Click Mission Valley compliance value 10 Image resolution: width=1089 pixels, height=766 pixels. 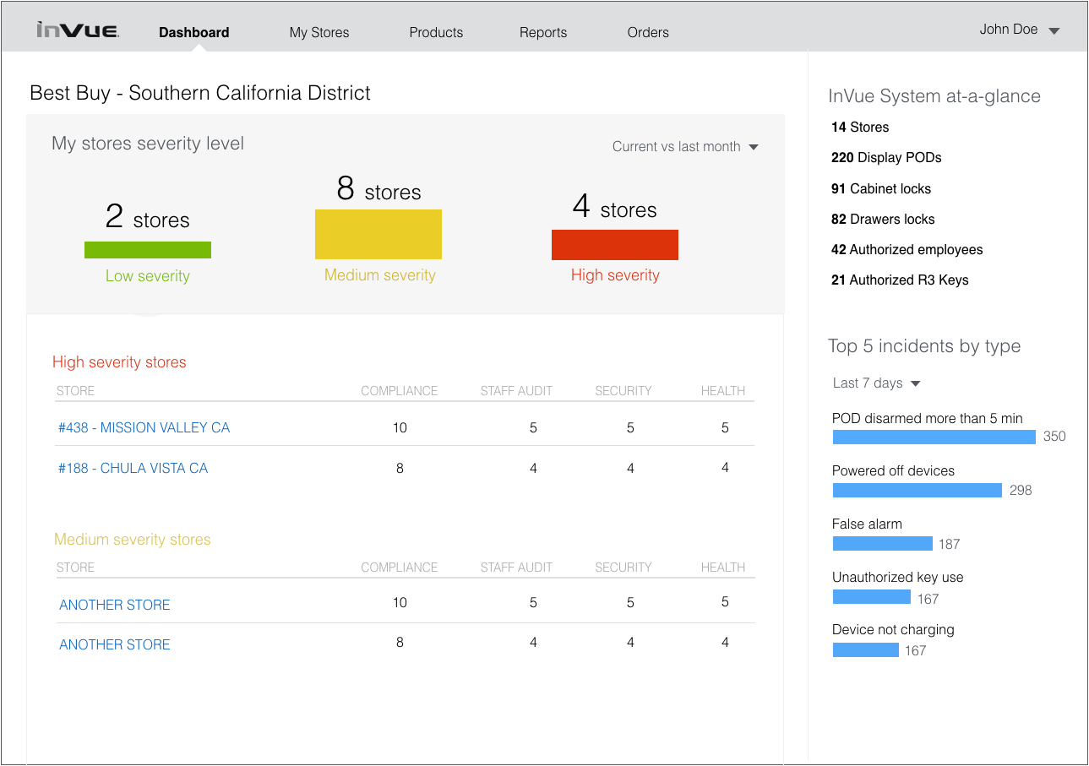click(400, 428)
